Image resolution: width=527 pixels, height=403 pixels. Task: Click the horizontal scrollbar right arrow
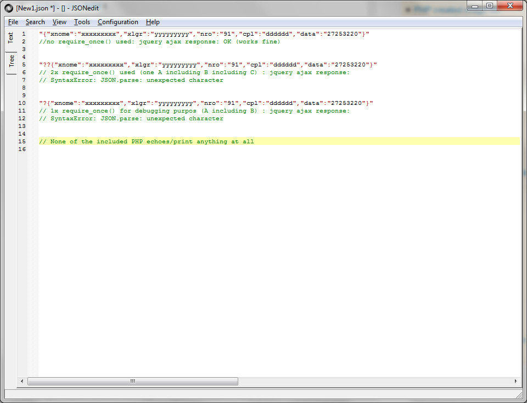515,381
